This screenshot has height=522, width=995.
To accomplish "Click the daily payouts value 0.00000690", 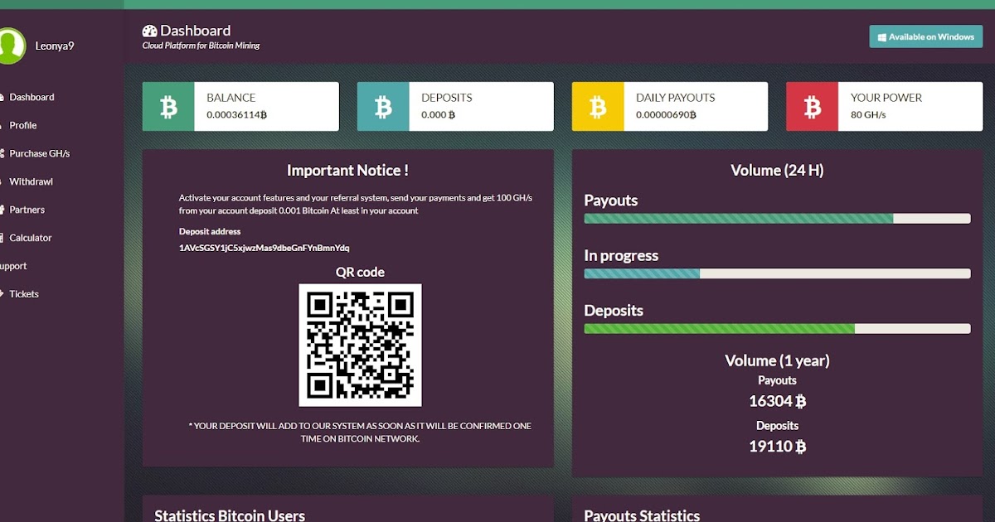I will tap(666, 115).
